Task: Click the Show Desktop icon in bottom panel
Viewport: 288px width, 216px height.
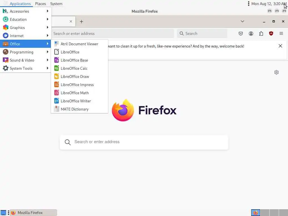Action: [3, 213]
